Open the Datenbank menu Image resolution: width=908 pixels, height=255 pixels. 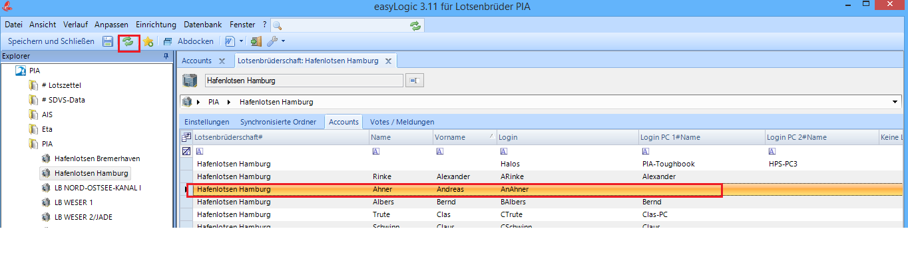pos(202,24)
